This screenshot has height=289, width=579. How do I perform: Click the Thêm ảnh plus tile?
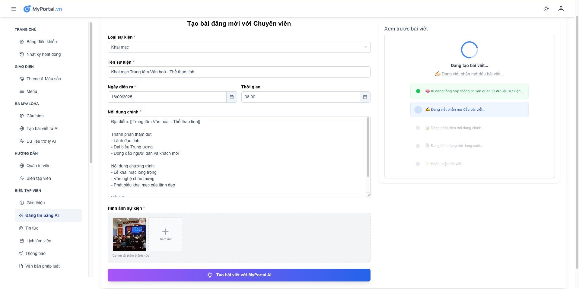click(x=165, y=234)
